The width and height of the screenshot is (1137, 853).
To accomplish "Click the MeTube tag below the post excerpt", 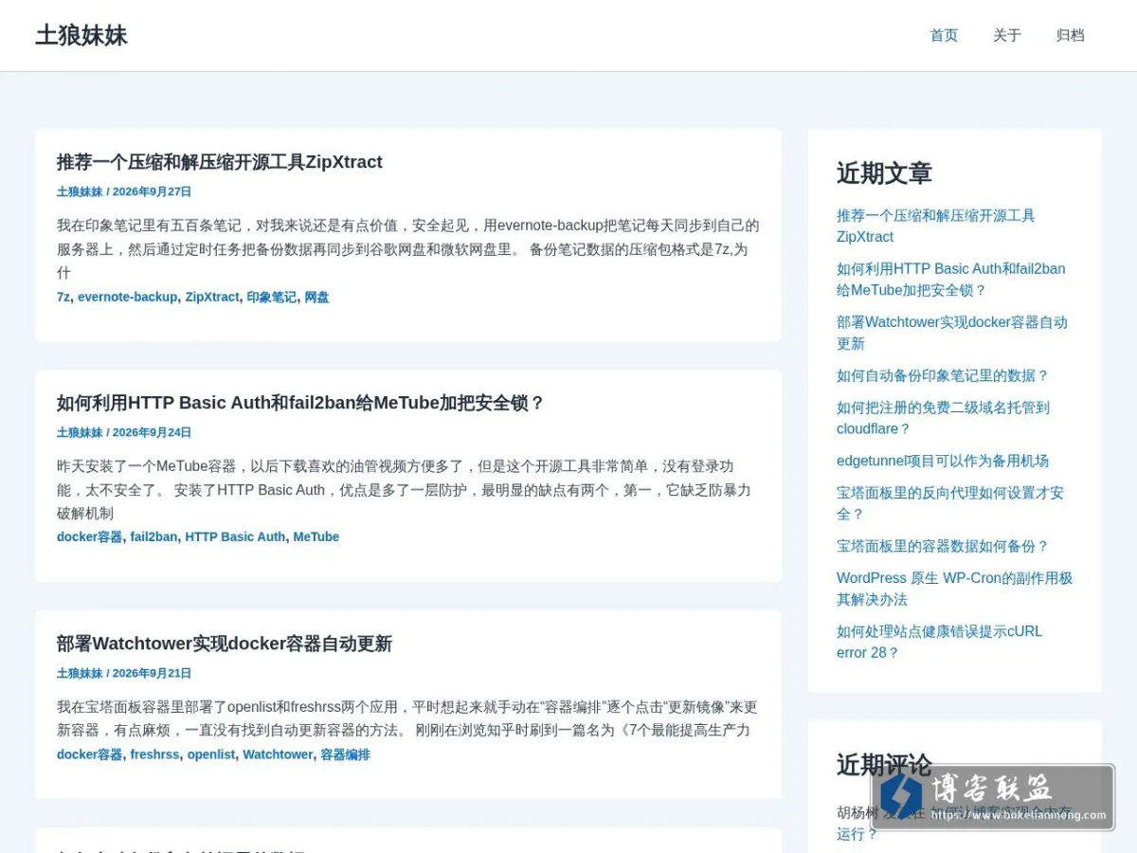I will click(316, 536).
